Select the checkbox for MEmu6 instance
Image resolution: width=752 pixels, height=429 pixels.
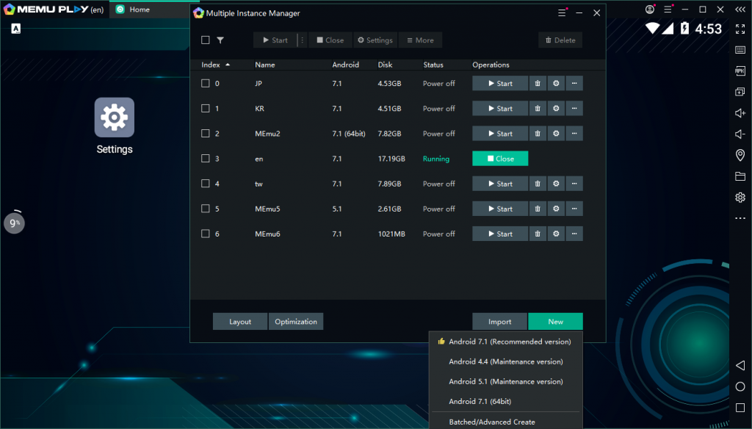206,234
